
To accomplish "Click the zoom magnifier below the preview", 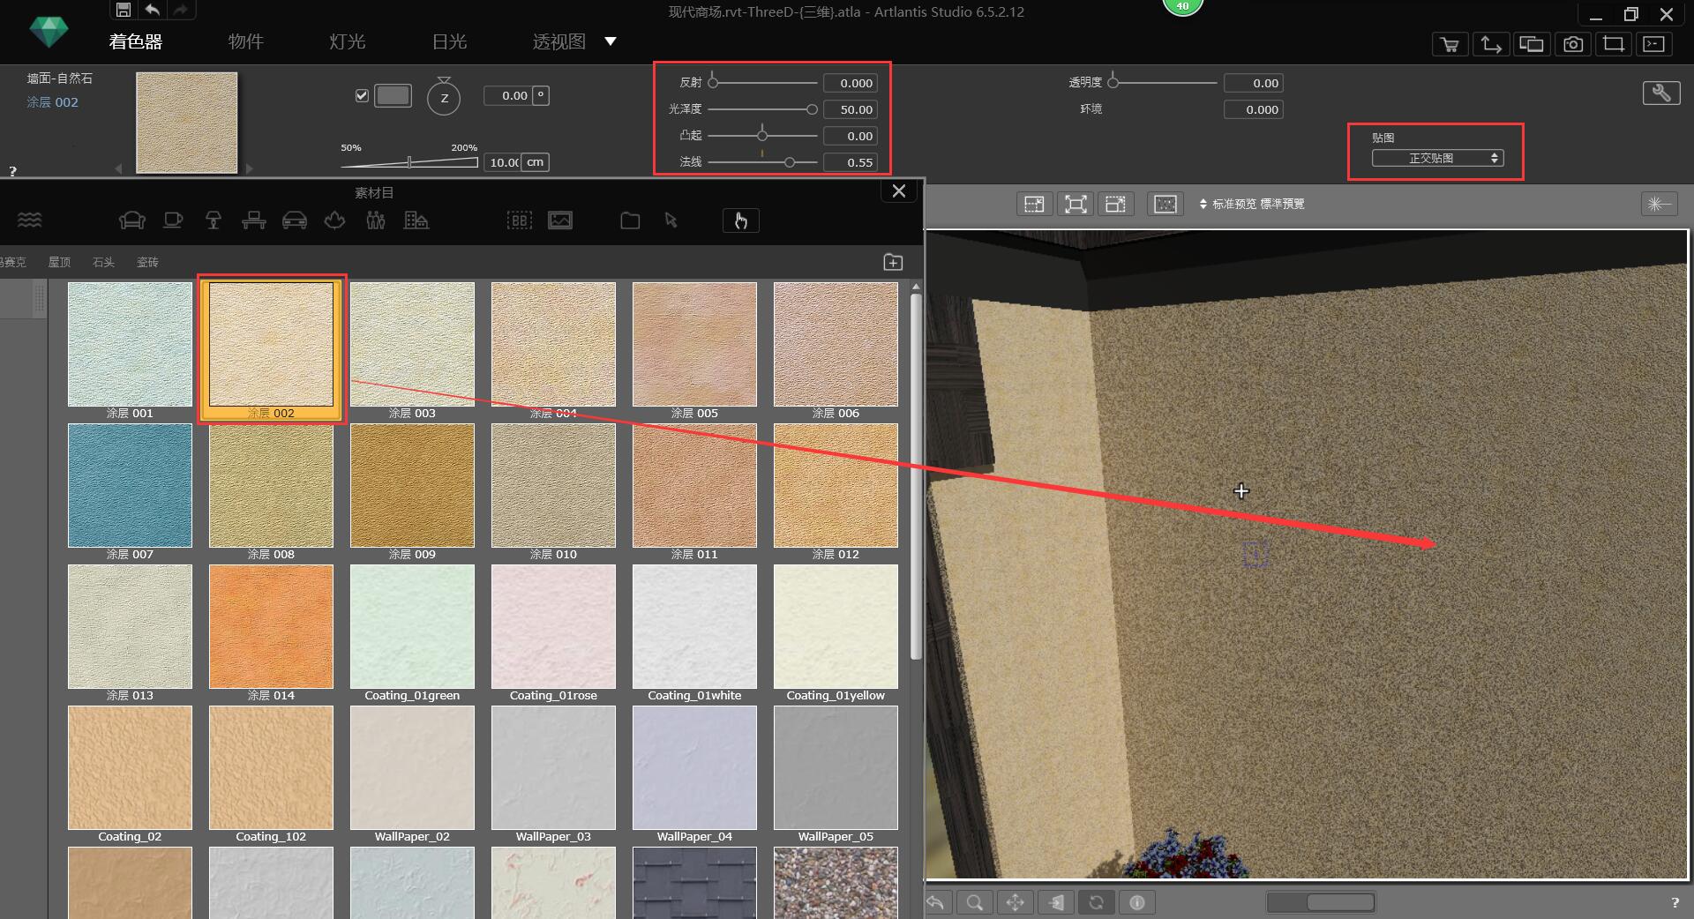I will pyautogui.click(x=975, y=902).
